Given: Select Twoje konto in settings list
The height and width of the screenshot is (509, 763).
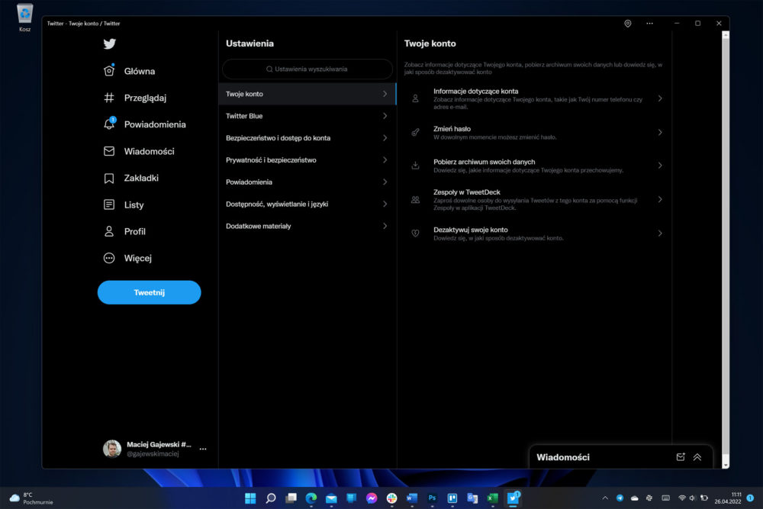Looking at the screenshot, I should click(307, 94).
